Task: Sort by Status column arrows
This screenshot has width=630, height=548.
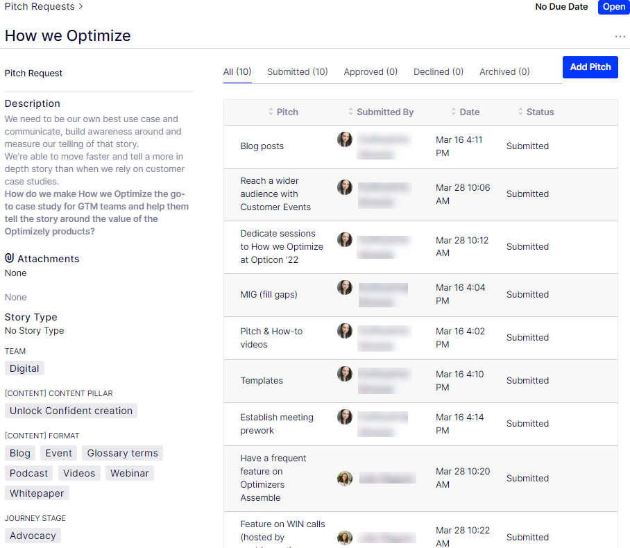Action: point(520,112)
